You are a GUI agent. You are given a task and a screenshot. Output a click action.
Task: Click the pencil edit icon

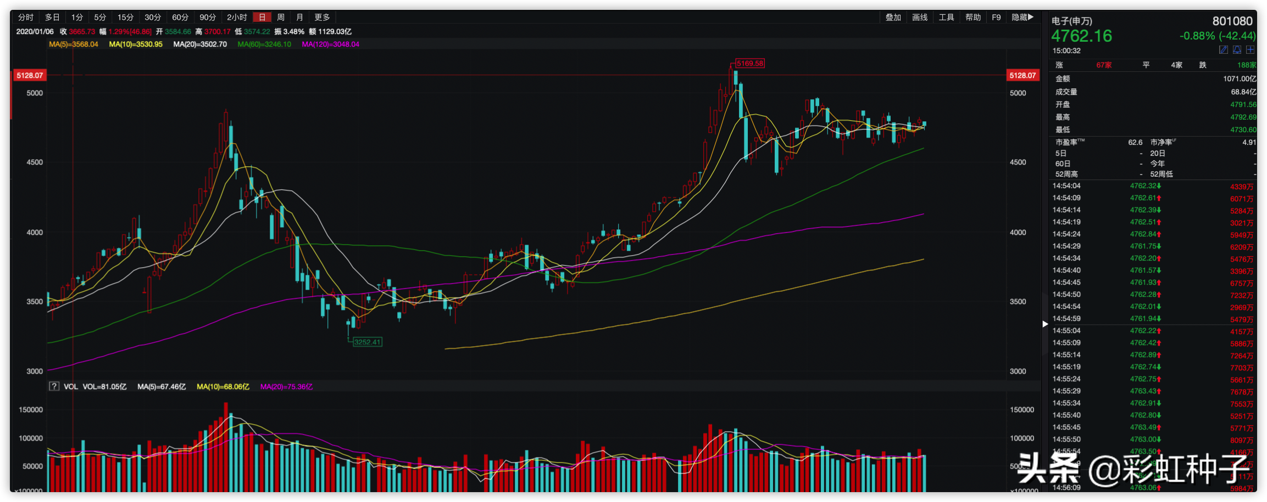pyautogui.click(x=1224, y=50)
